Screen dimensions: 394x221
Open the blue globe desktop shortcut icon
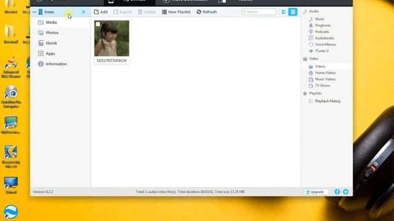10,212
